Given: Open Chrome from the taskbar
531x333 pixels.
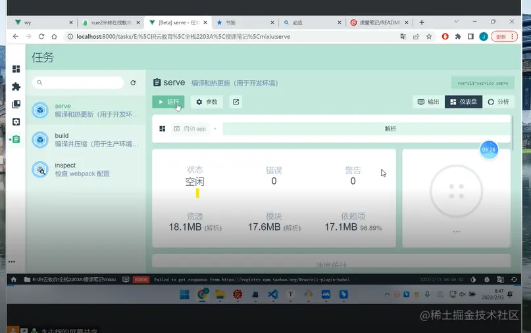Looking at the screenshot, I should (203, 294).
